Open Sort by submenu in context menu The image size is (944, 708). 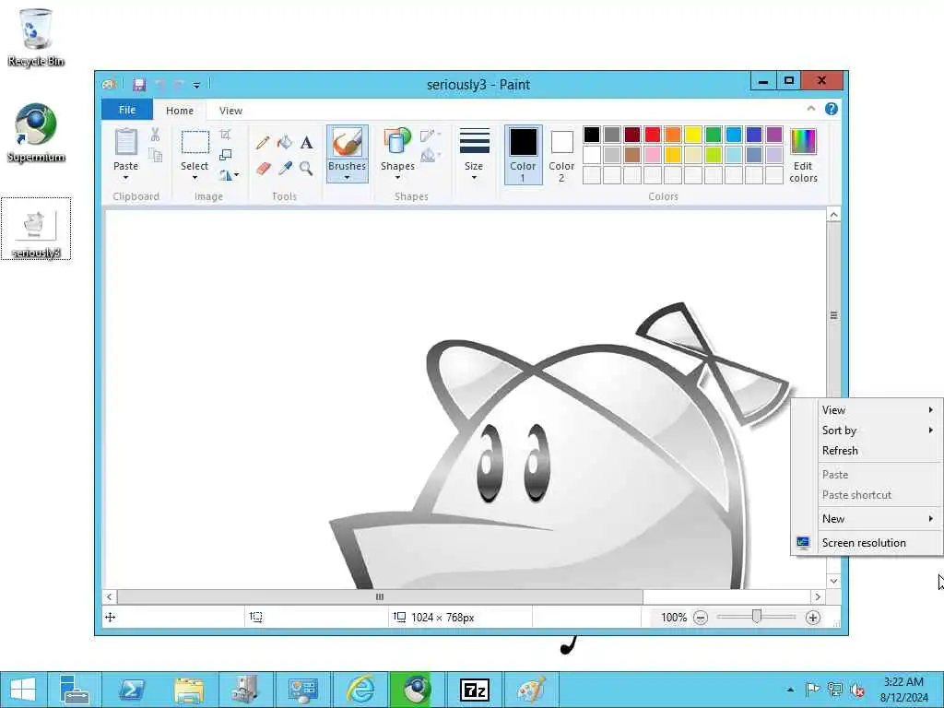pos(867,431)
